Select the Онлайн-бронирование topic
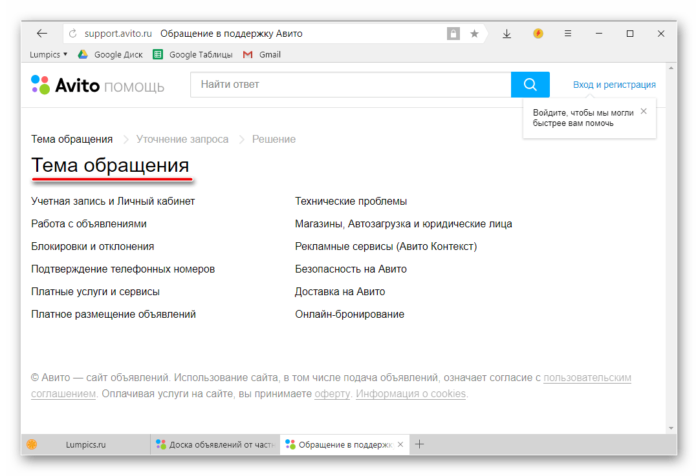Image resolution: width=698 pixels, height=476 pixels. (349, 315)
